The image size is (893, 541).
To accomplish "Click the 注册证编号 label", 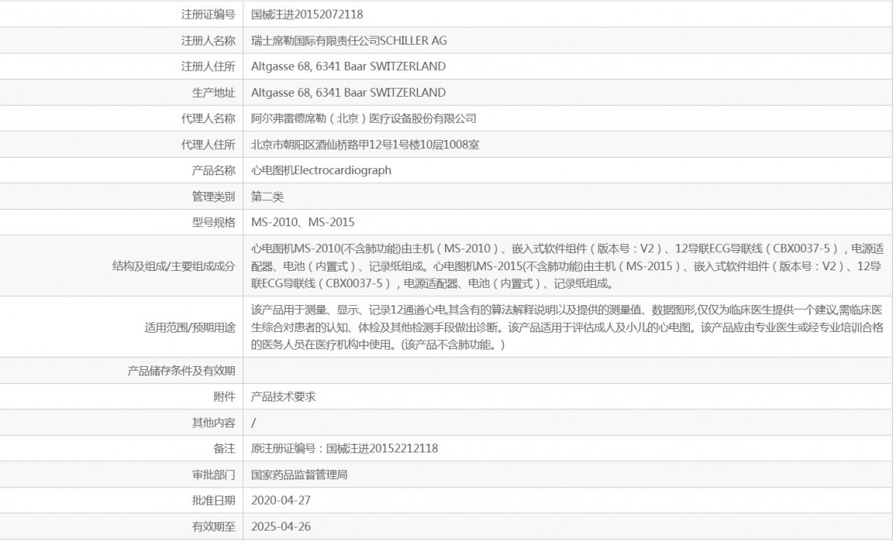I will point(208,14).
